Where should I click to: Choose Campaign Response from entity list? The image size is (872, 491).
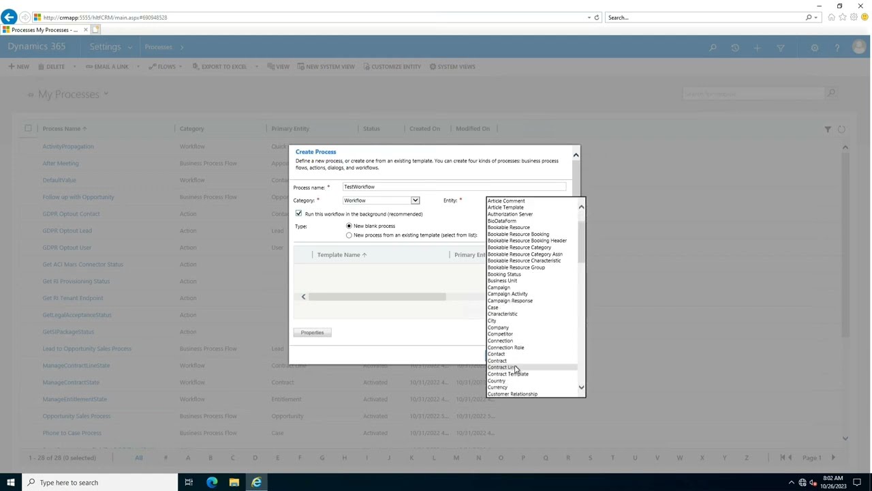510,301
